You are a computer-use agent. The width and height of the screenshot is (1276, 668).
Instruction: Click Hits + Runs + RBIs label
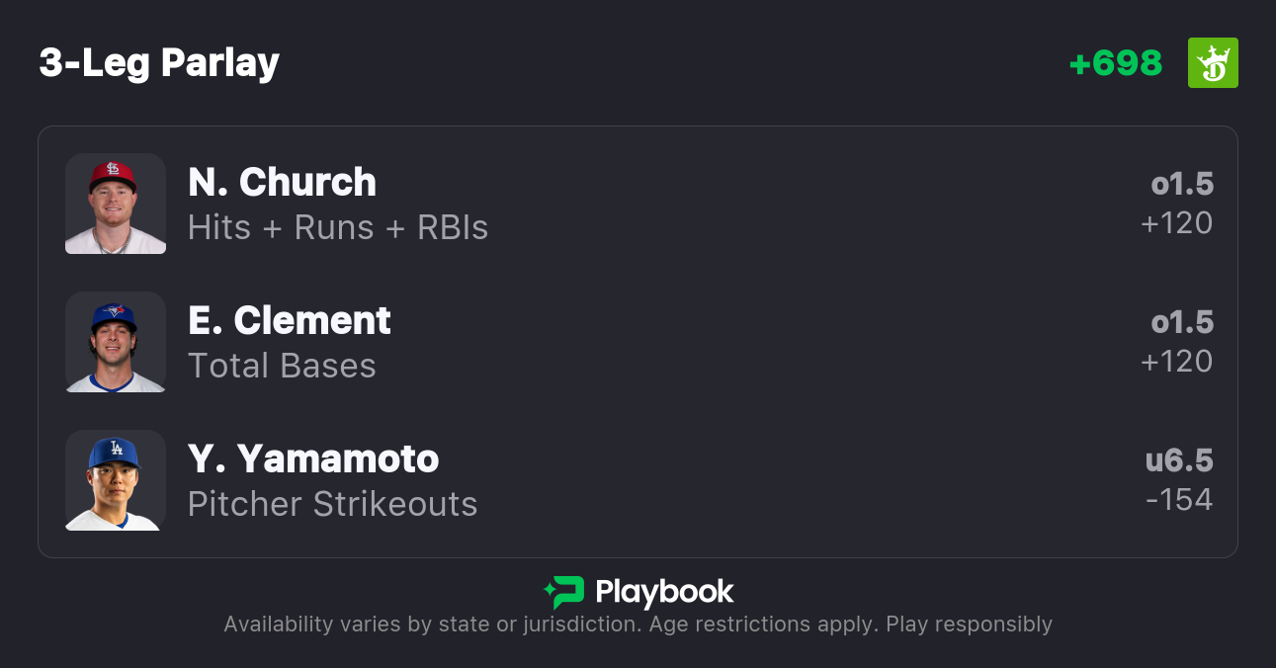338,227
